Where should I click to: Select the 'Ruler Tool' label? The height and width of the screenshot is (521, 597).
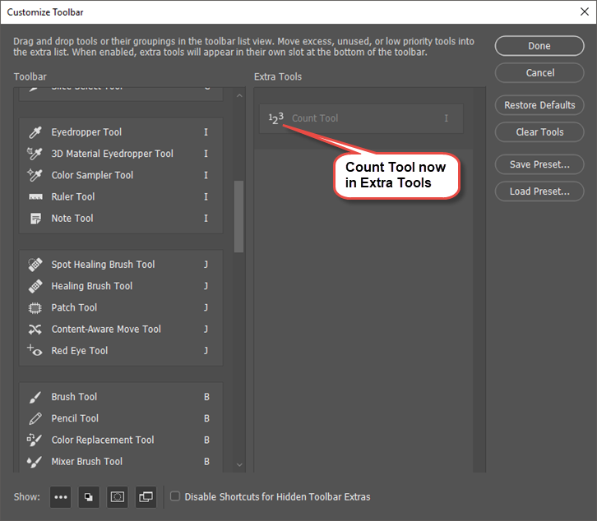pos(72,196)
